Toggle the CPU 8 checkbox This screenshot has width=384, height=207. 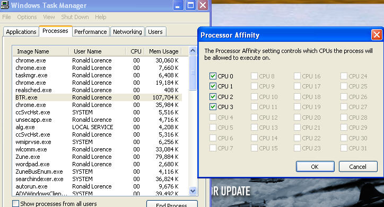(x=254, y=76)
